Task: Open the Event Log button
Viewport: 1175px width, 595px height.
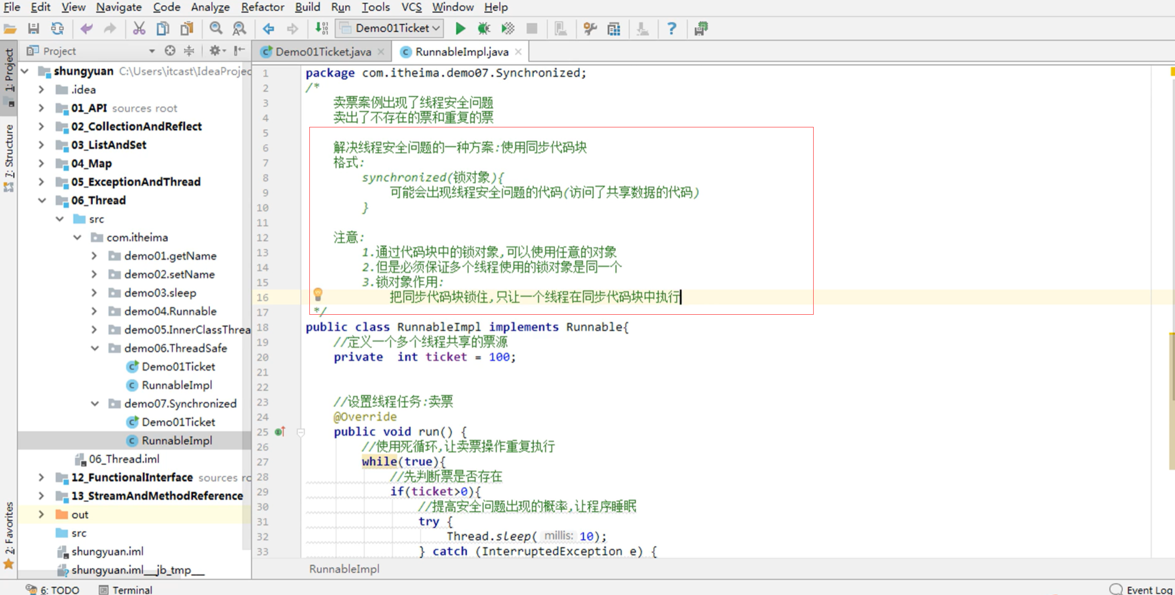Action: pos(1142,590)
